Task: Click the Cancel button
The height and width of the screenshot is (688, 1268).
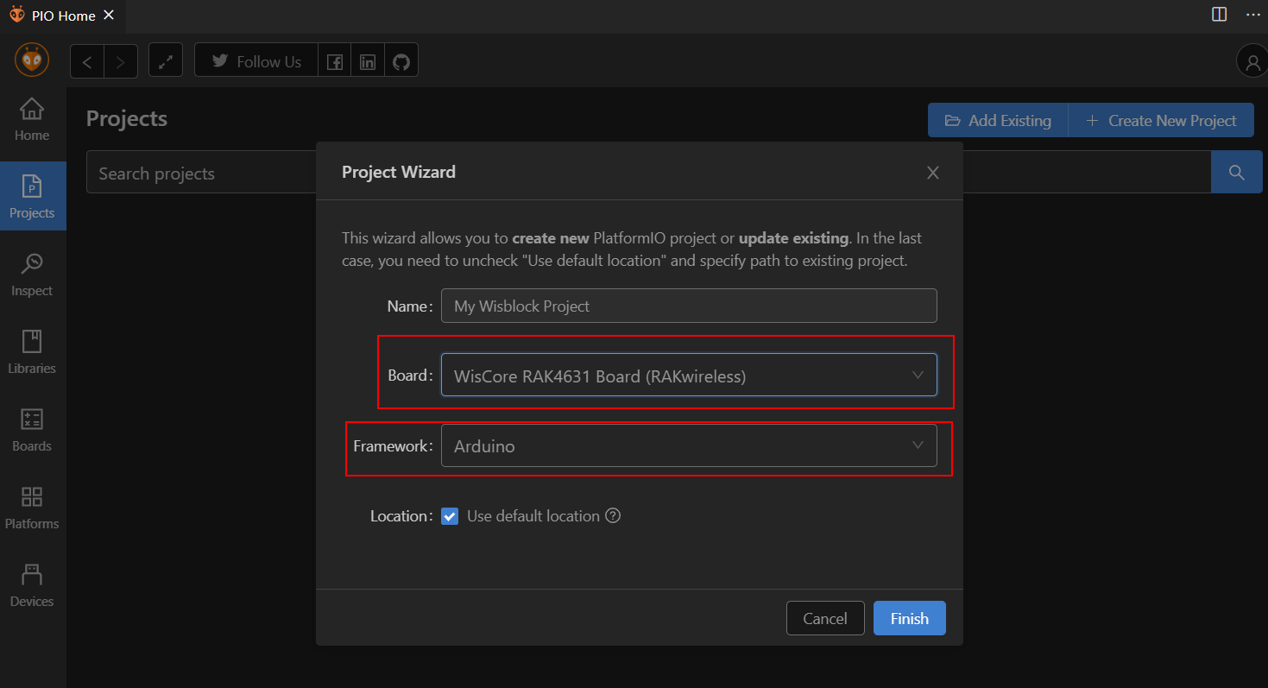Action: pyautogui.click(x=824, y=618)
